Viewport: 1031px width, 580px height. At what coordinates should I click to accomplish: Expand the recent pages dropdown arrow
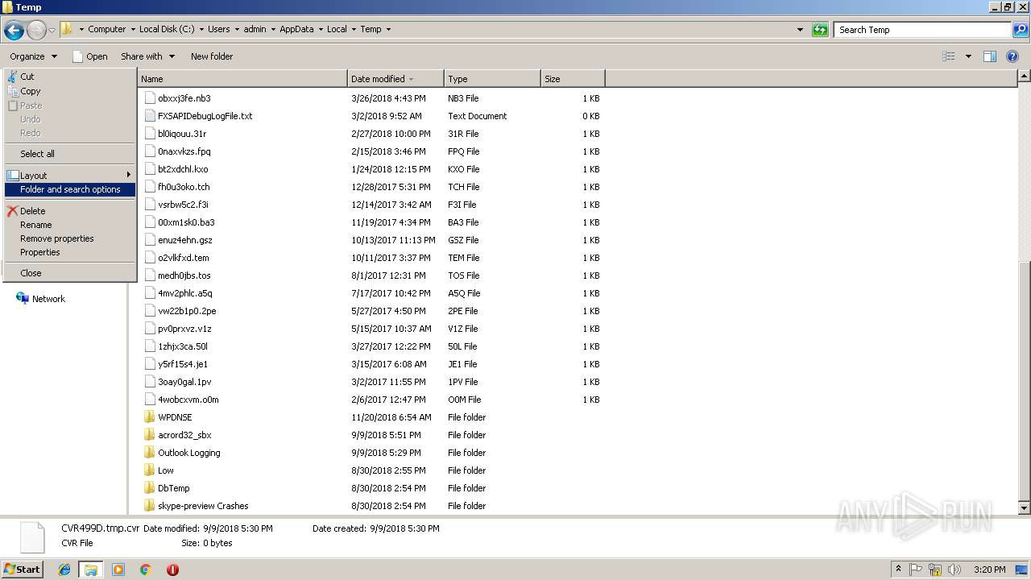[x=52, y=31]
